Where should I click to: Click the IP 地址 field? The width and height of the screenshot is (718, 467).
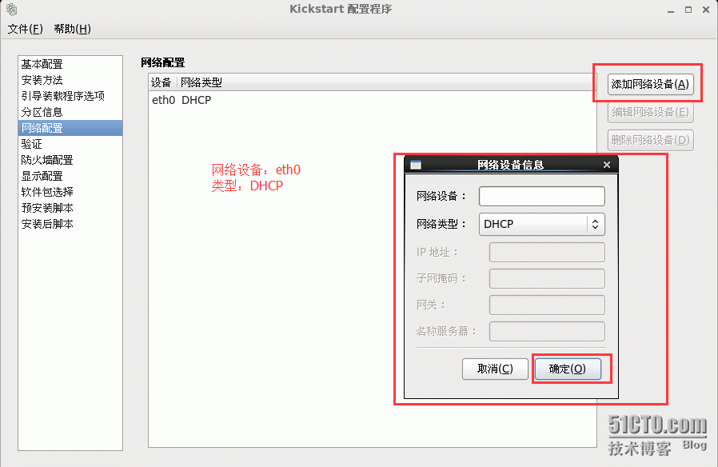[x=547, y=252]
